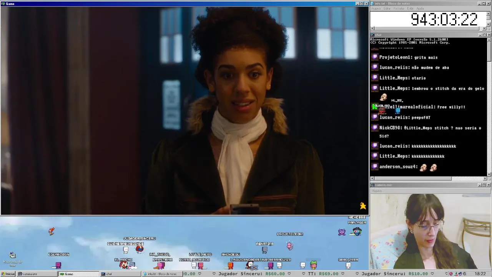Click the Bloco de notas title bar icon
The width and height of the screenshot is (492, 277).
click(x=372, y=3)
